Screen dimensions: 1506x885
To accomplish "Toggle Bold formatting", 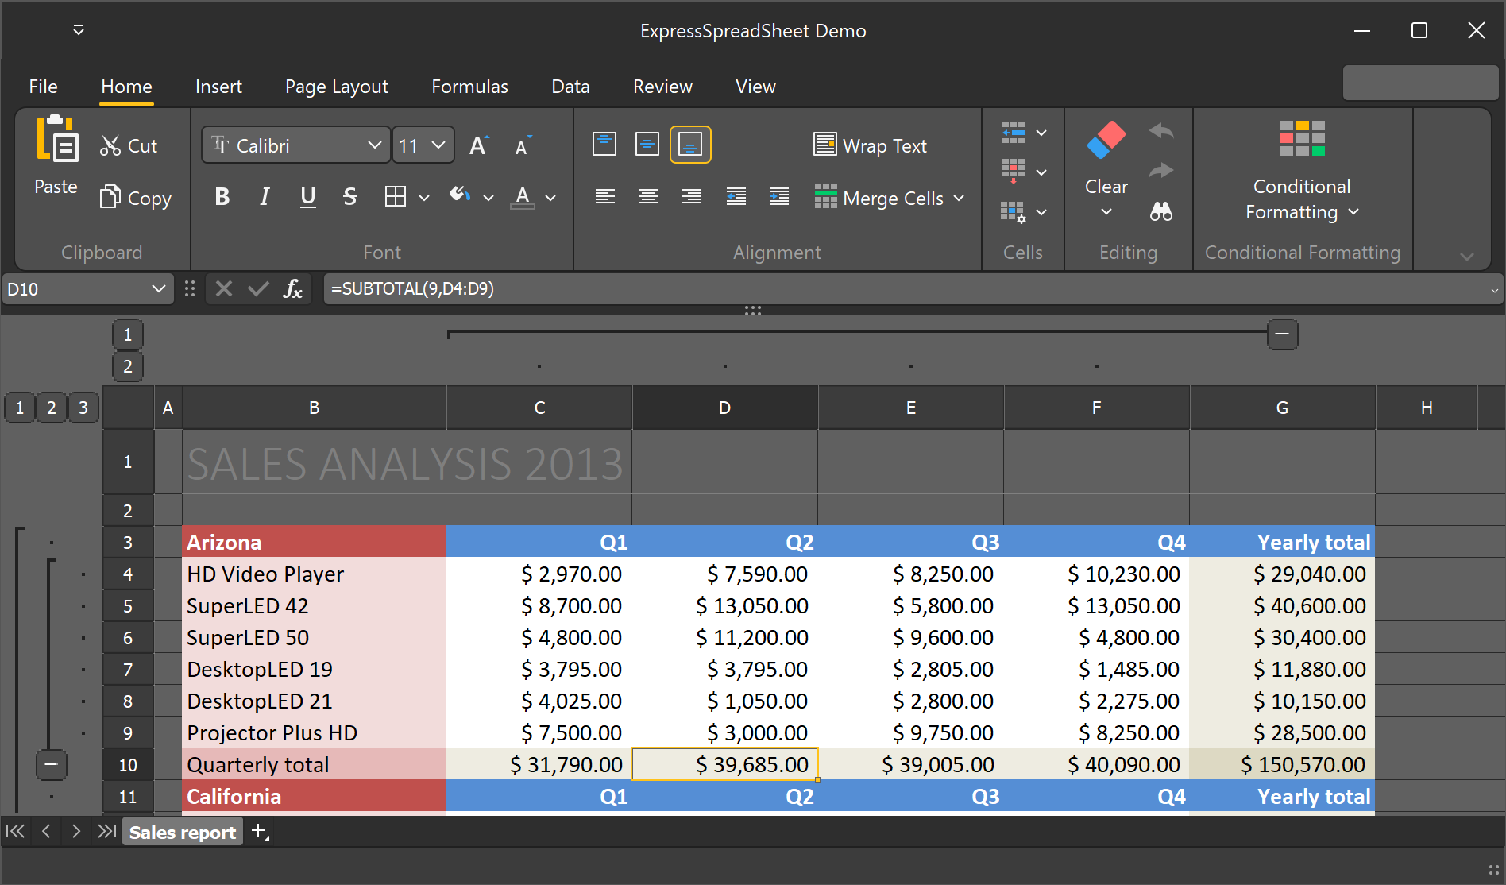I will 222,197.
